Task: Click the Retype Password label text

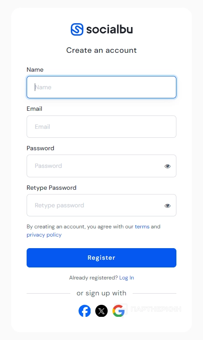Action: point(52,188)
